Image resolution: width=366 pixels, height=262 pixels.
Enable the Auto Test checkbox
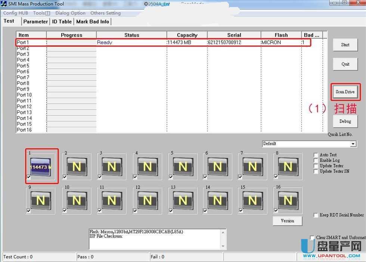316,155
